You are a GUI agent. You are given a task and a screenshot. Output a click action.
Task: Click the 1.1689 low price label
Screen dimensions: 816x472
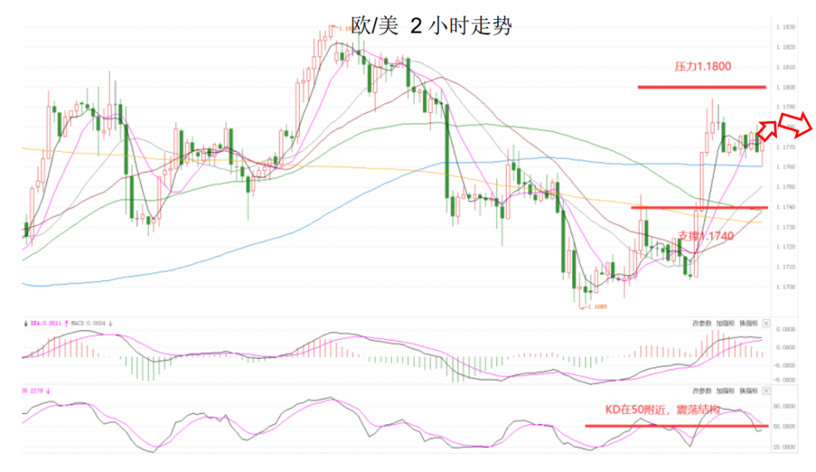pyautogui.click(x=596, y=306)
